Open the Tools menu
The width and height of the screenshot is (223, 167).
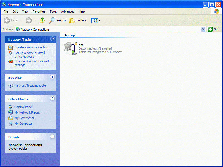[53, 11]
